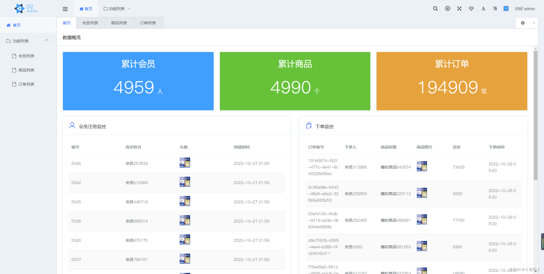Click the shopping bag icon of 下单监控

[x=309, y=125]
